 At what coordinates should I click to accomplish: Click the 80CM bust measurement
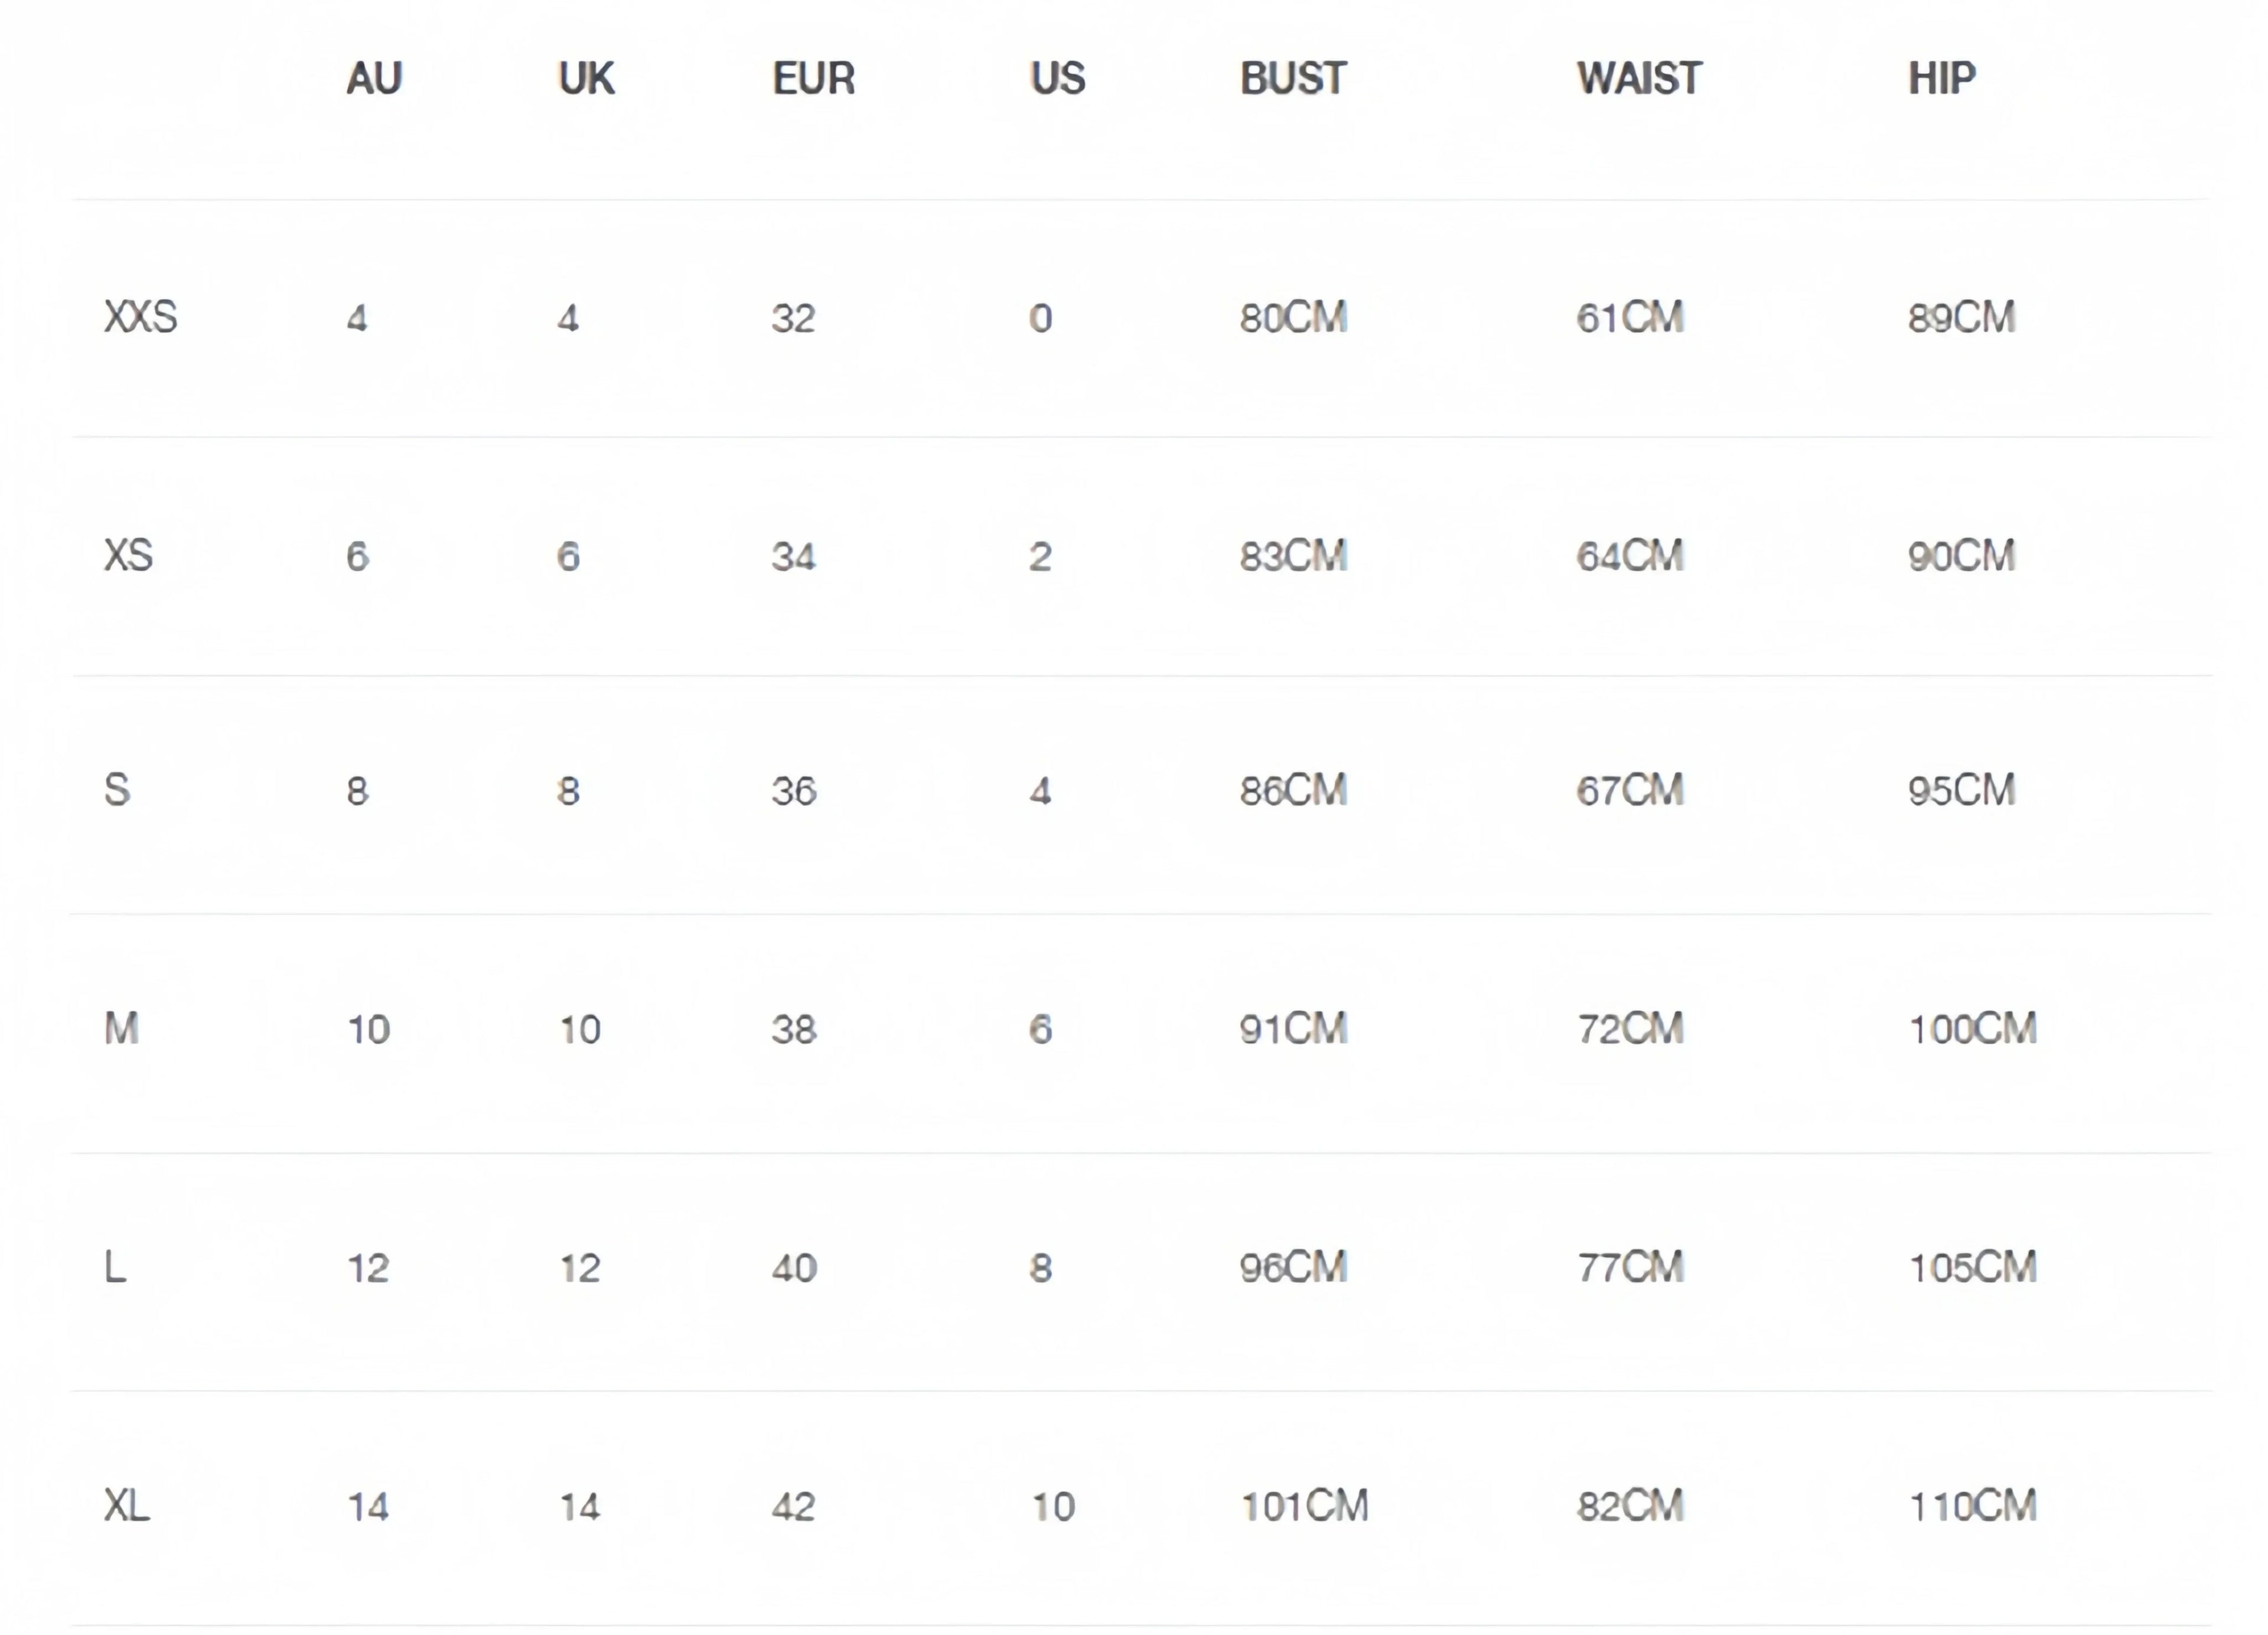pos(1293,318)
